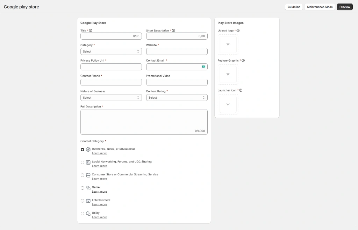
Task: Click the upload arrow in Launcher Icon box
Action: point(228,104)
